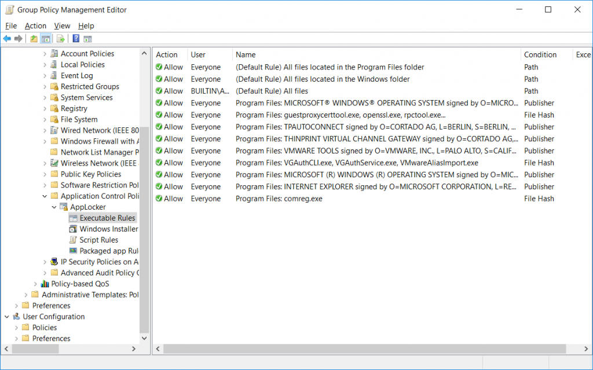Select the Up one level icon
Image resolution: width=593 pixels, height=370 pixels.
(33, 39)
